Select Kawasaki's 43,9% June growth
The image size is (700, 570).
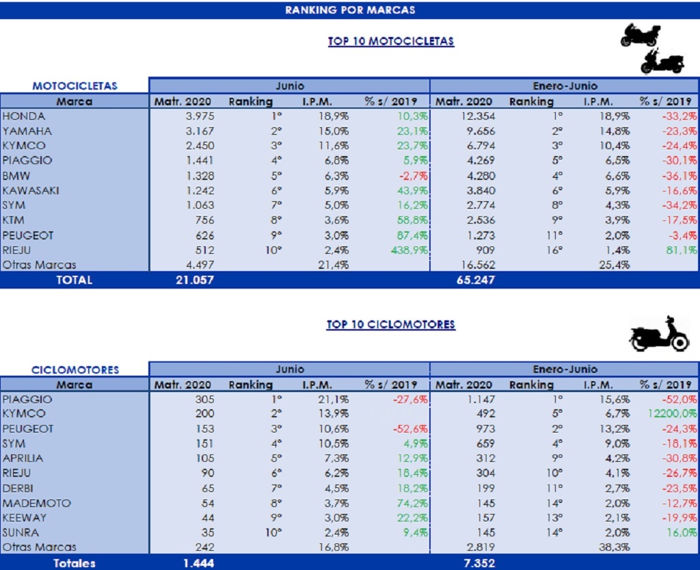coord(412,190)
